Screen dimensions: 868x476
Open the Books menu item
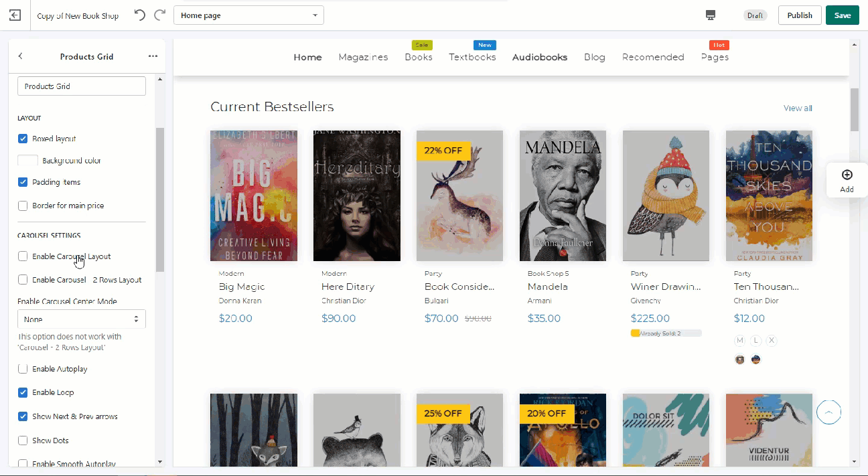[419, 58]
